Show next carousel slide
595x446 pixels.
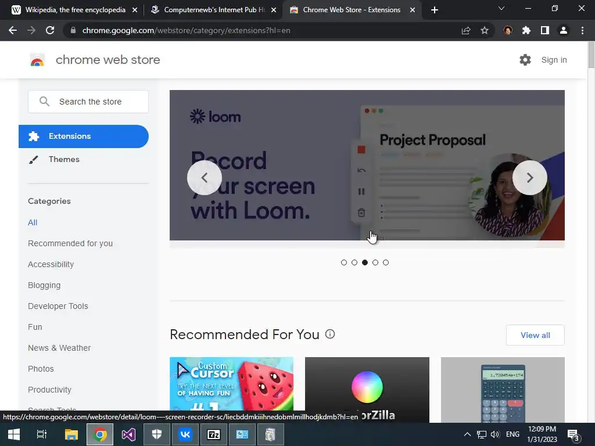pos(530,178)
